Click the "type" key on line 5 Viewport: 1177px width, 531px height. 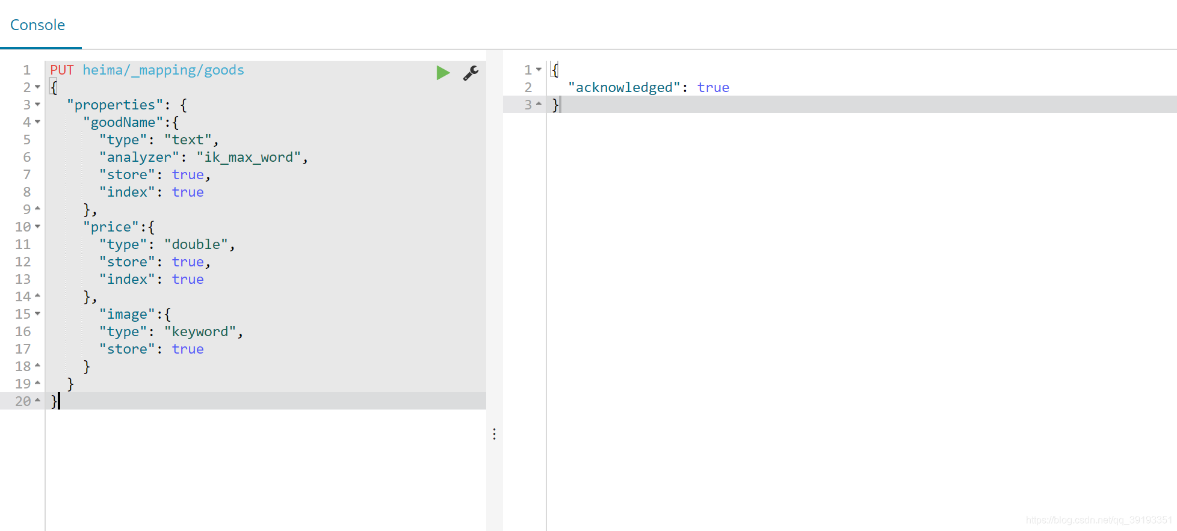coord(123,140)
